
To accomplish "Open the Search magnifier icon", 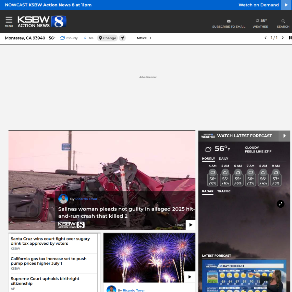I will click(x=283, y=21).
